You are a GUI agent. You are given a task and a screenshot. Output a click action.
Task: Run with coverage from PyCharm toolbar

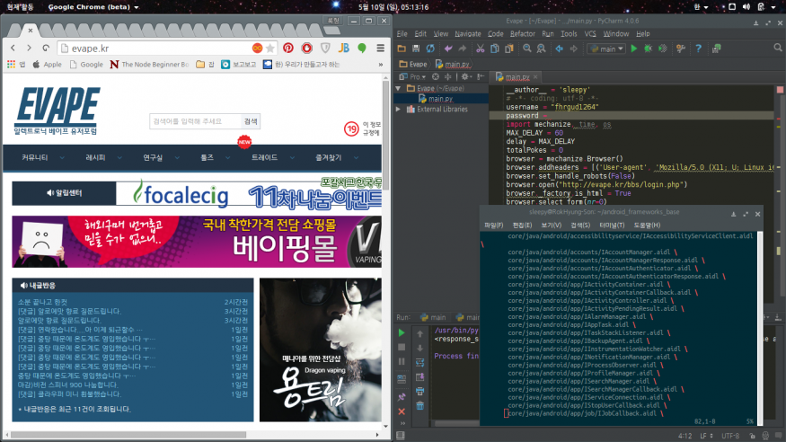pos(663,49)
